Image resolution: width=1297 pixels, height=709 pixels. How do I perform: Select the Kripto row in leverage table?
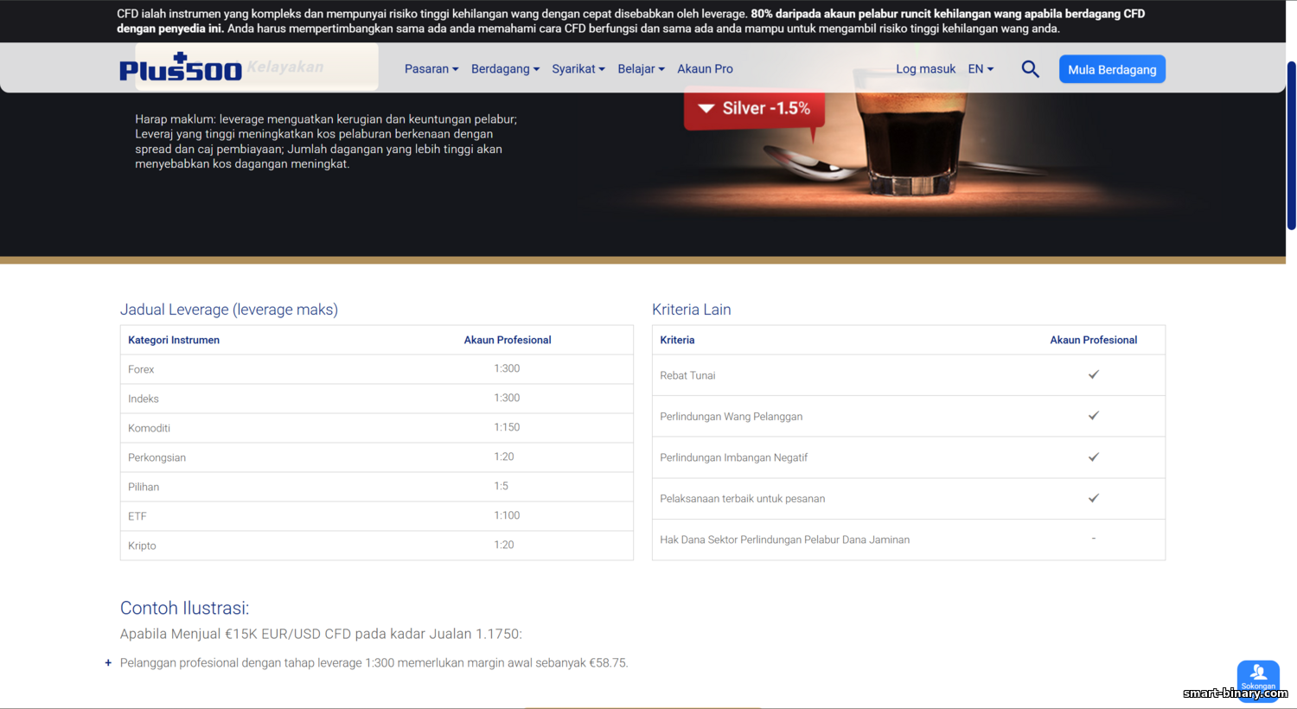pyautogui.click(x=376, y=546)
